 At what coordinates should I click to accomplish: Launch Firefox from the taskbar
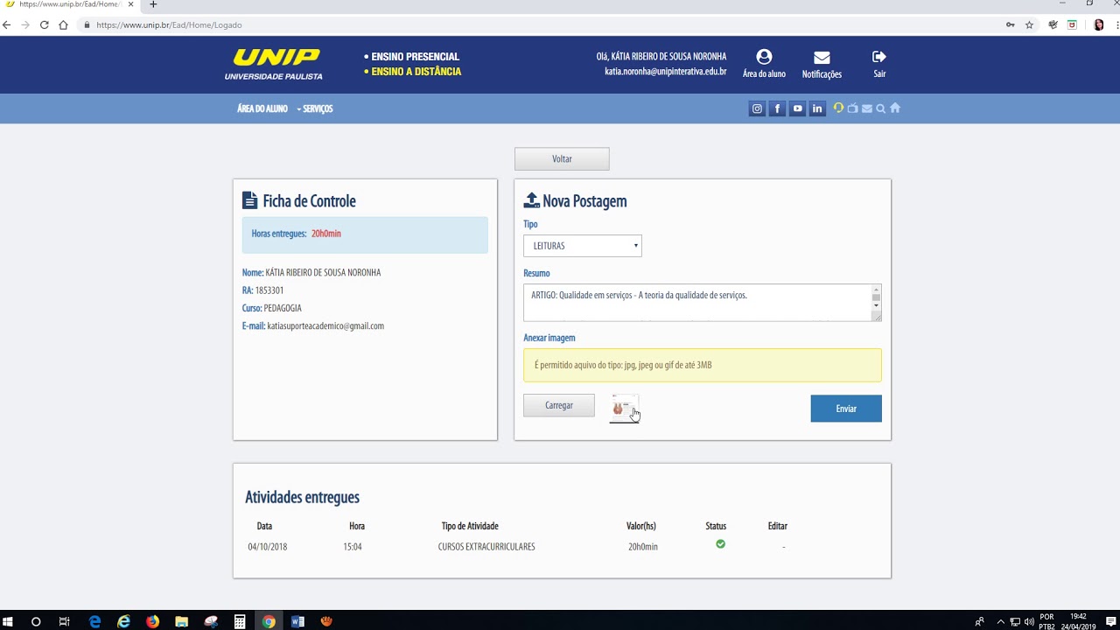click(x=153, y=621)
